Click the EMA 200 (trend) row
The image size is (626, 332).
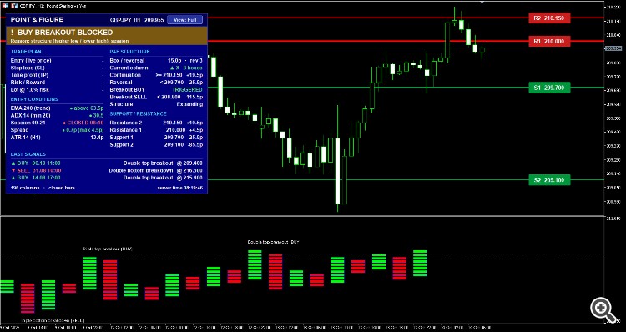[57, 108]
